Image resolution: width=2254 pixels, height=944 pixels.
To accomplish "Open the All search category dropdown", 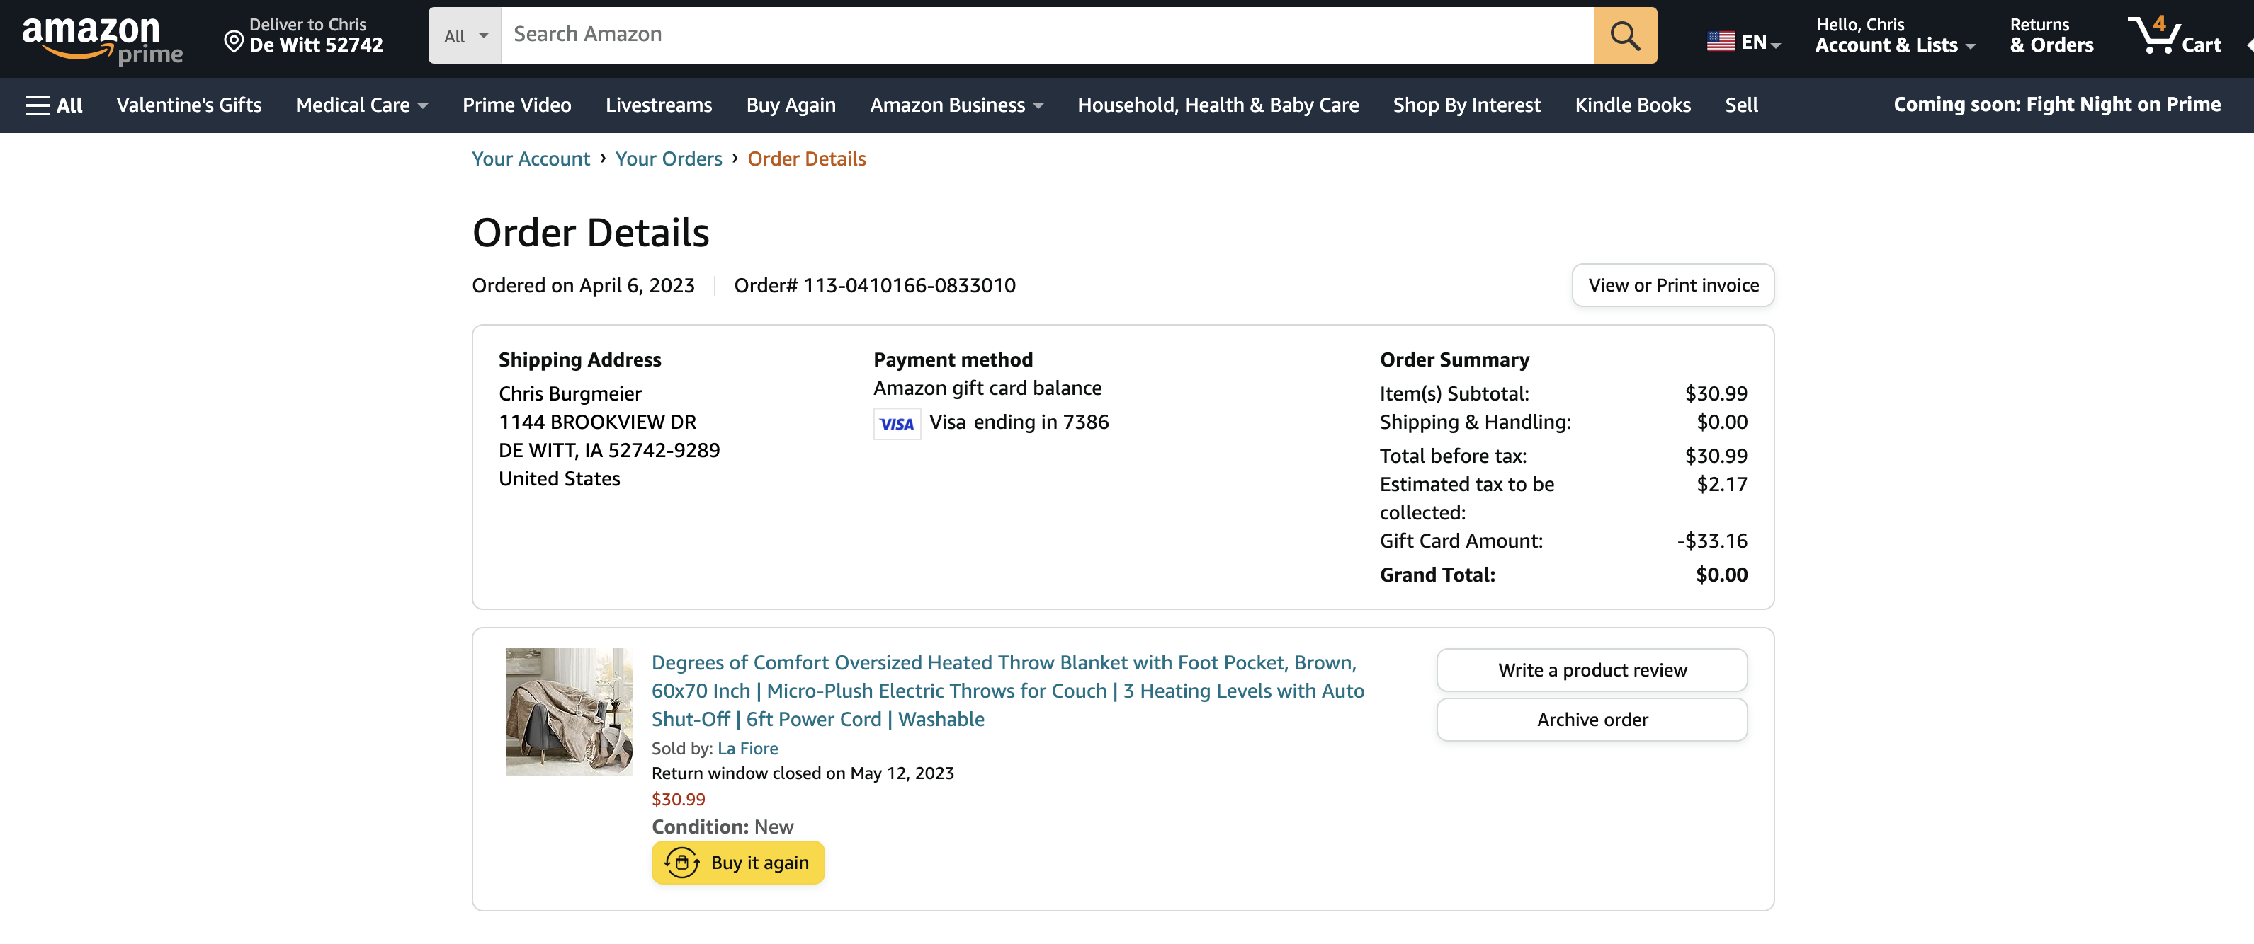I will (465, 35).
